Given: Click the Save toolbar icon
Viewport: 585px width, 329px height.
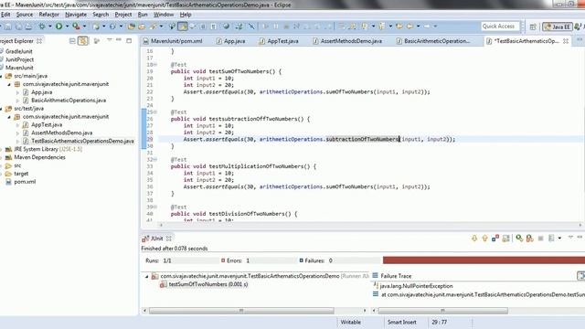Looking at the screenshot, I should [x=8, y=27].
